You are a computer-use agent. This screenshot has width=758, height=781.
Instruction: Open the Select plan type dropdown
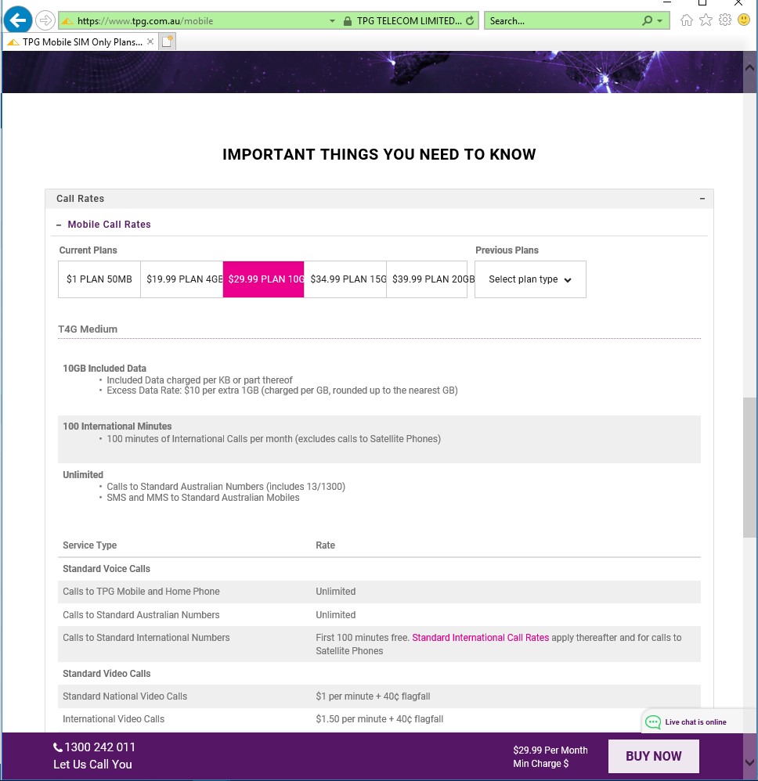coord(530,279)
